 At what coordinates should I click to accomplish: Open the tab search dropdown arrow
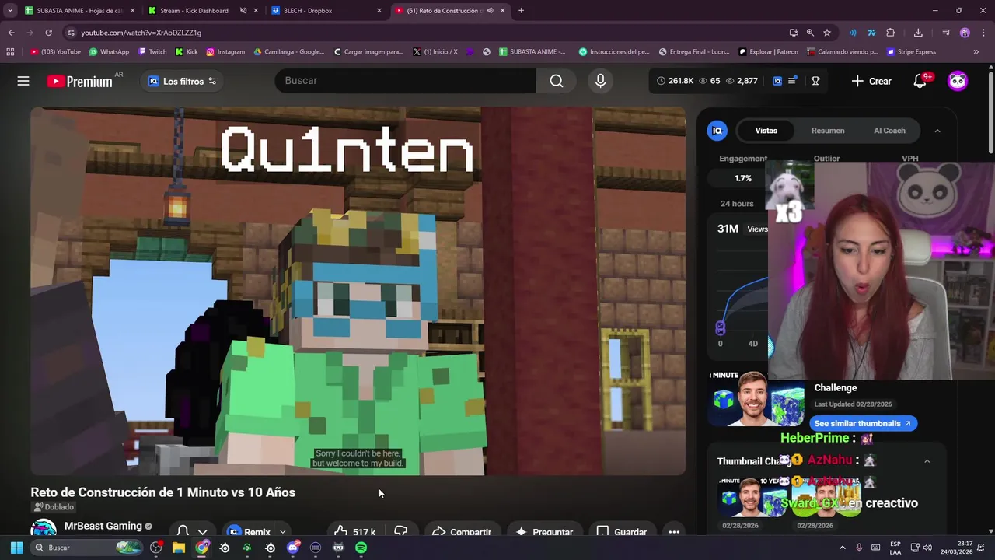pos(10,11)
